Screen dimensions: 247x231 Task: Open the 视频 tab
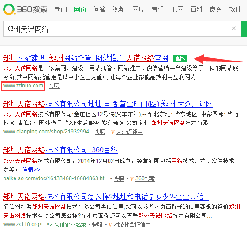[x=119, y=9]
